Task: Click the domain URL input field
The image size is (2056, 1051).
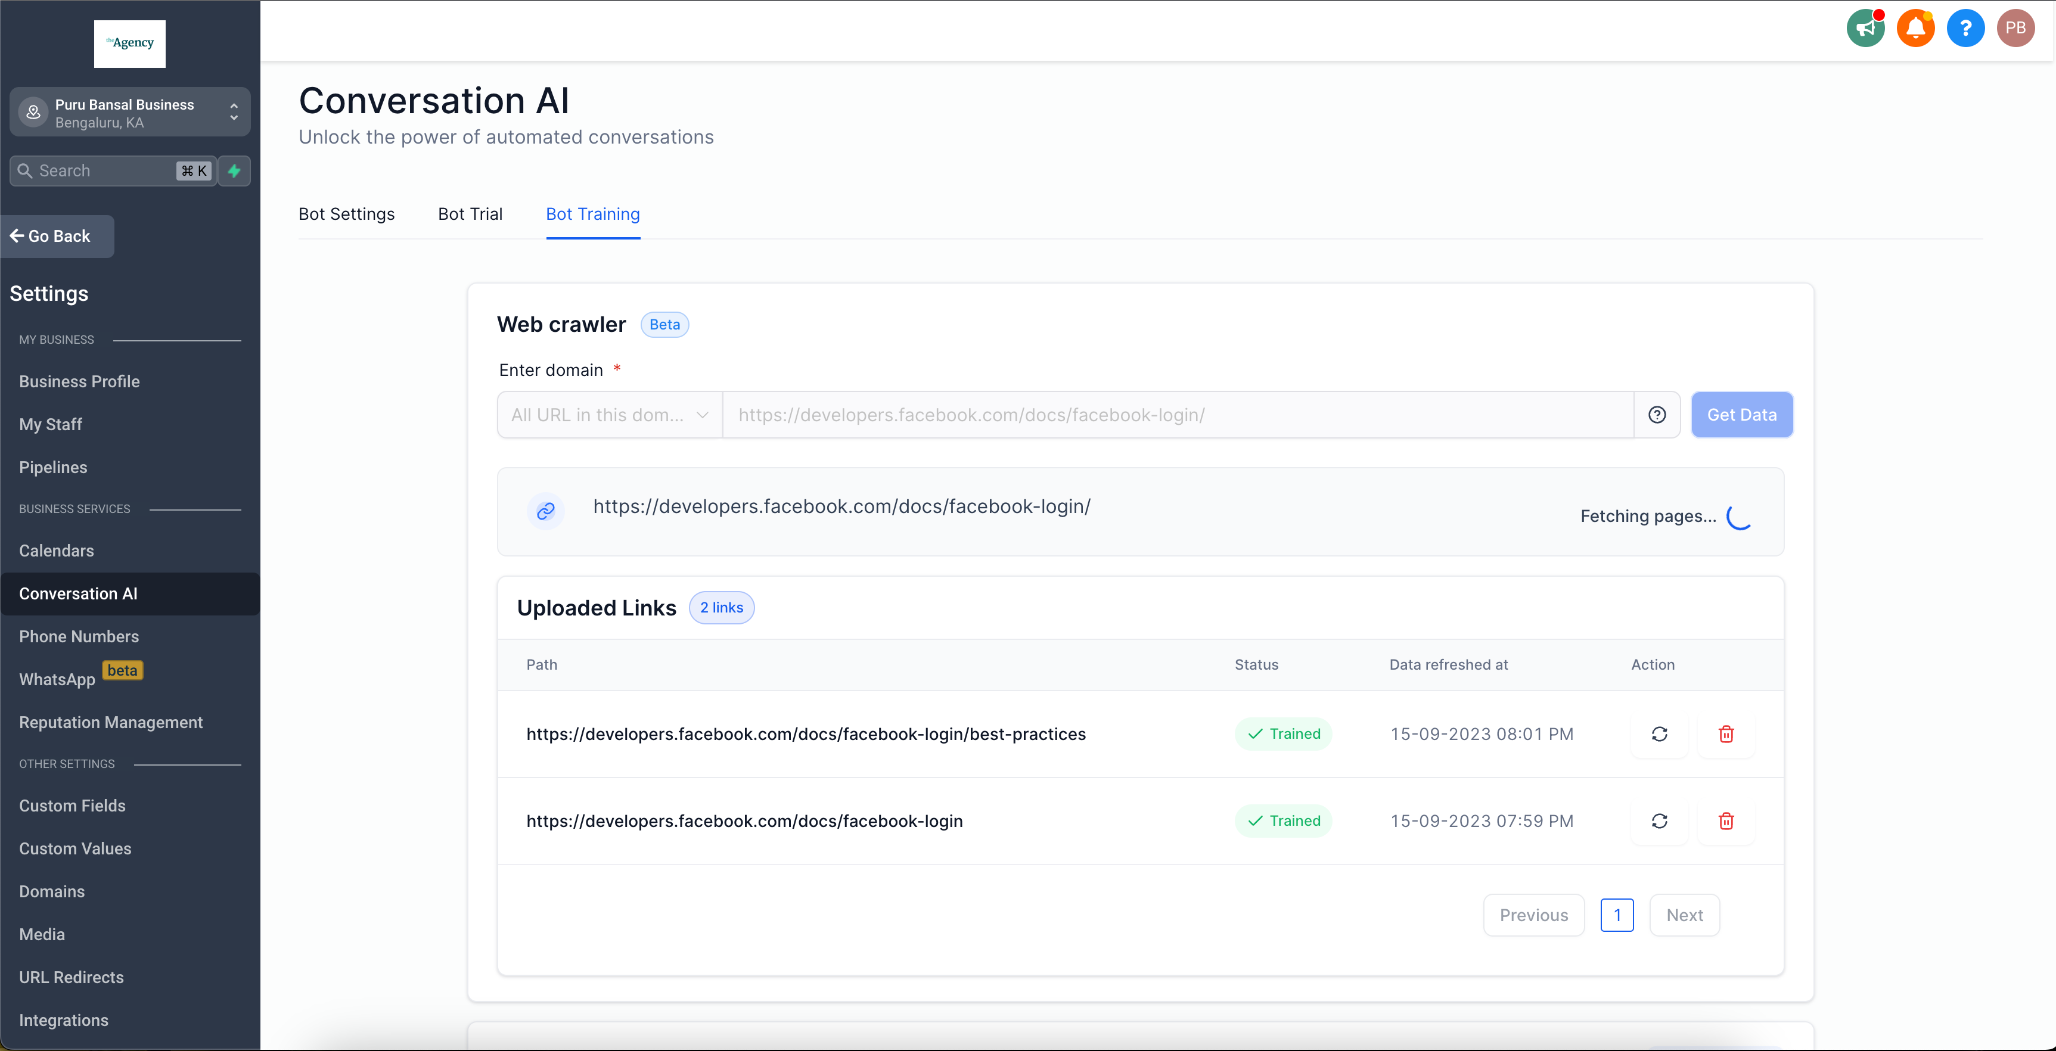Action: 1178,415
